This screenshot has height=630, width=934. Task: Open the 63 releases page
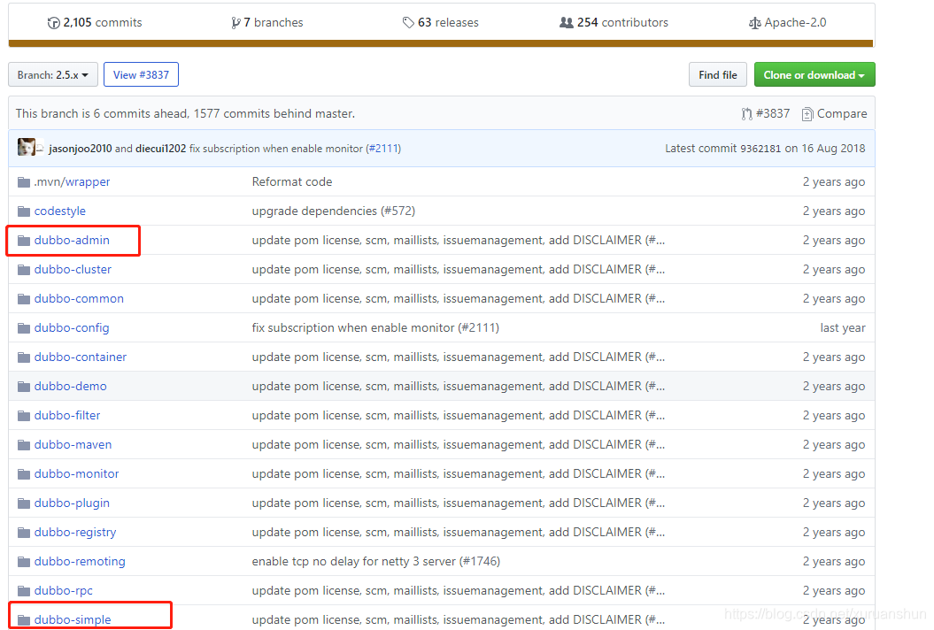(441, 23)
